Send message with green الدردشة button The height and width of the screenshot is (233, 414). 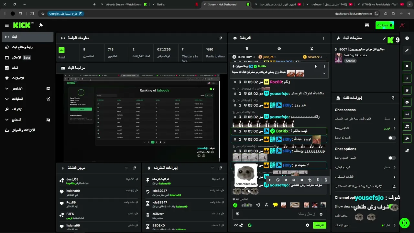(320, 225)
